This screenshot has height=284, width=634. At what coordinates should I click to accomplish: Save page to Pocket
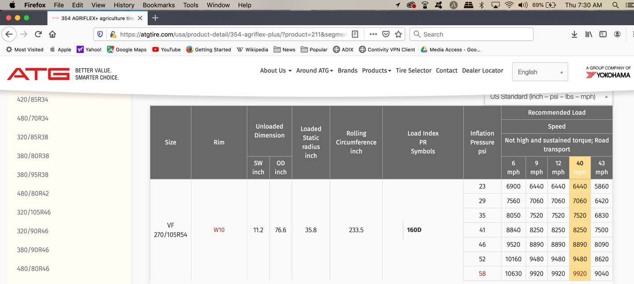coord(386,34)
